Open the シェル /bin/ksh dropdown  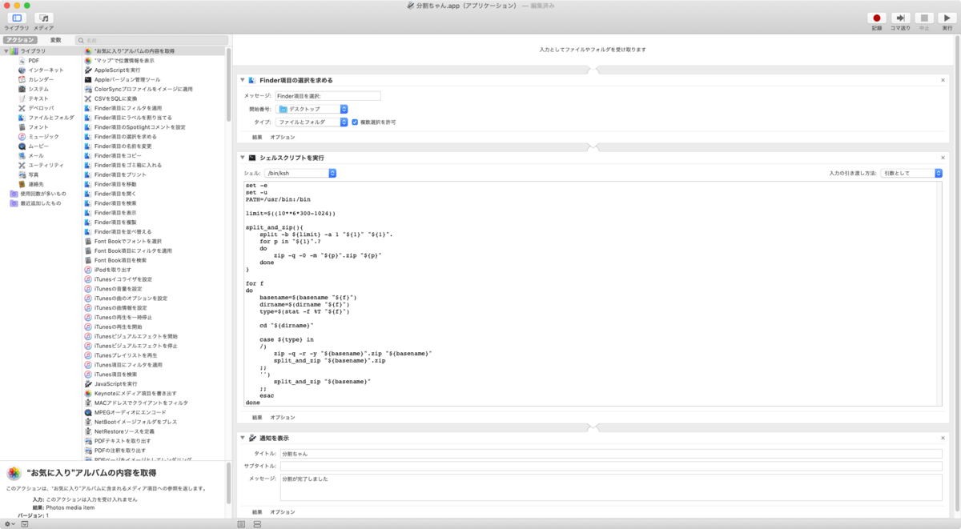click(x=300, y=173)
